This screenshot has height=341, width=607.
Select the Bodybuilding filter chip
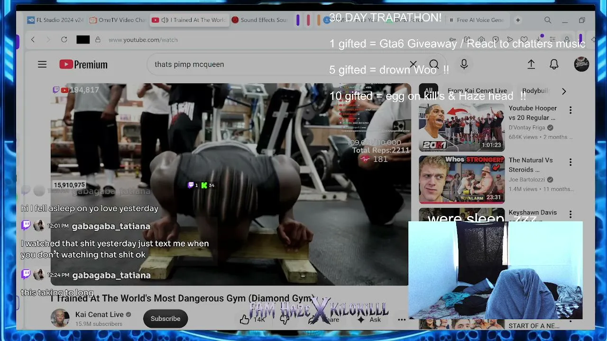(x=535, y=91)
